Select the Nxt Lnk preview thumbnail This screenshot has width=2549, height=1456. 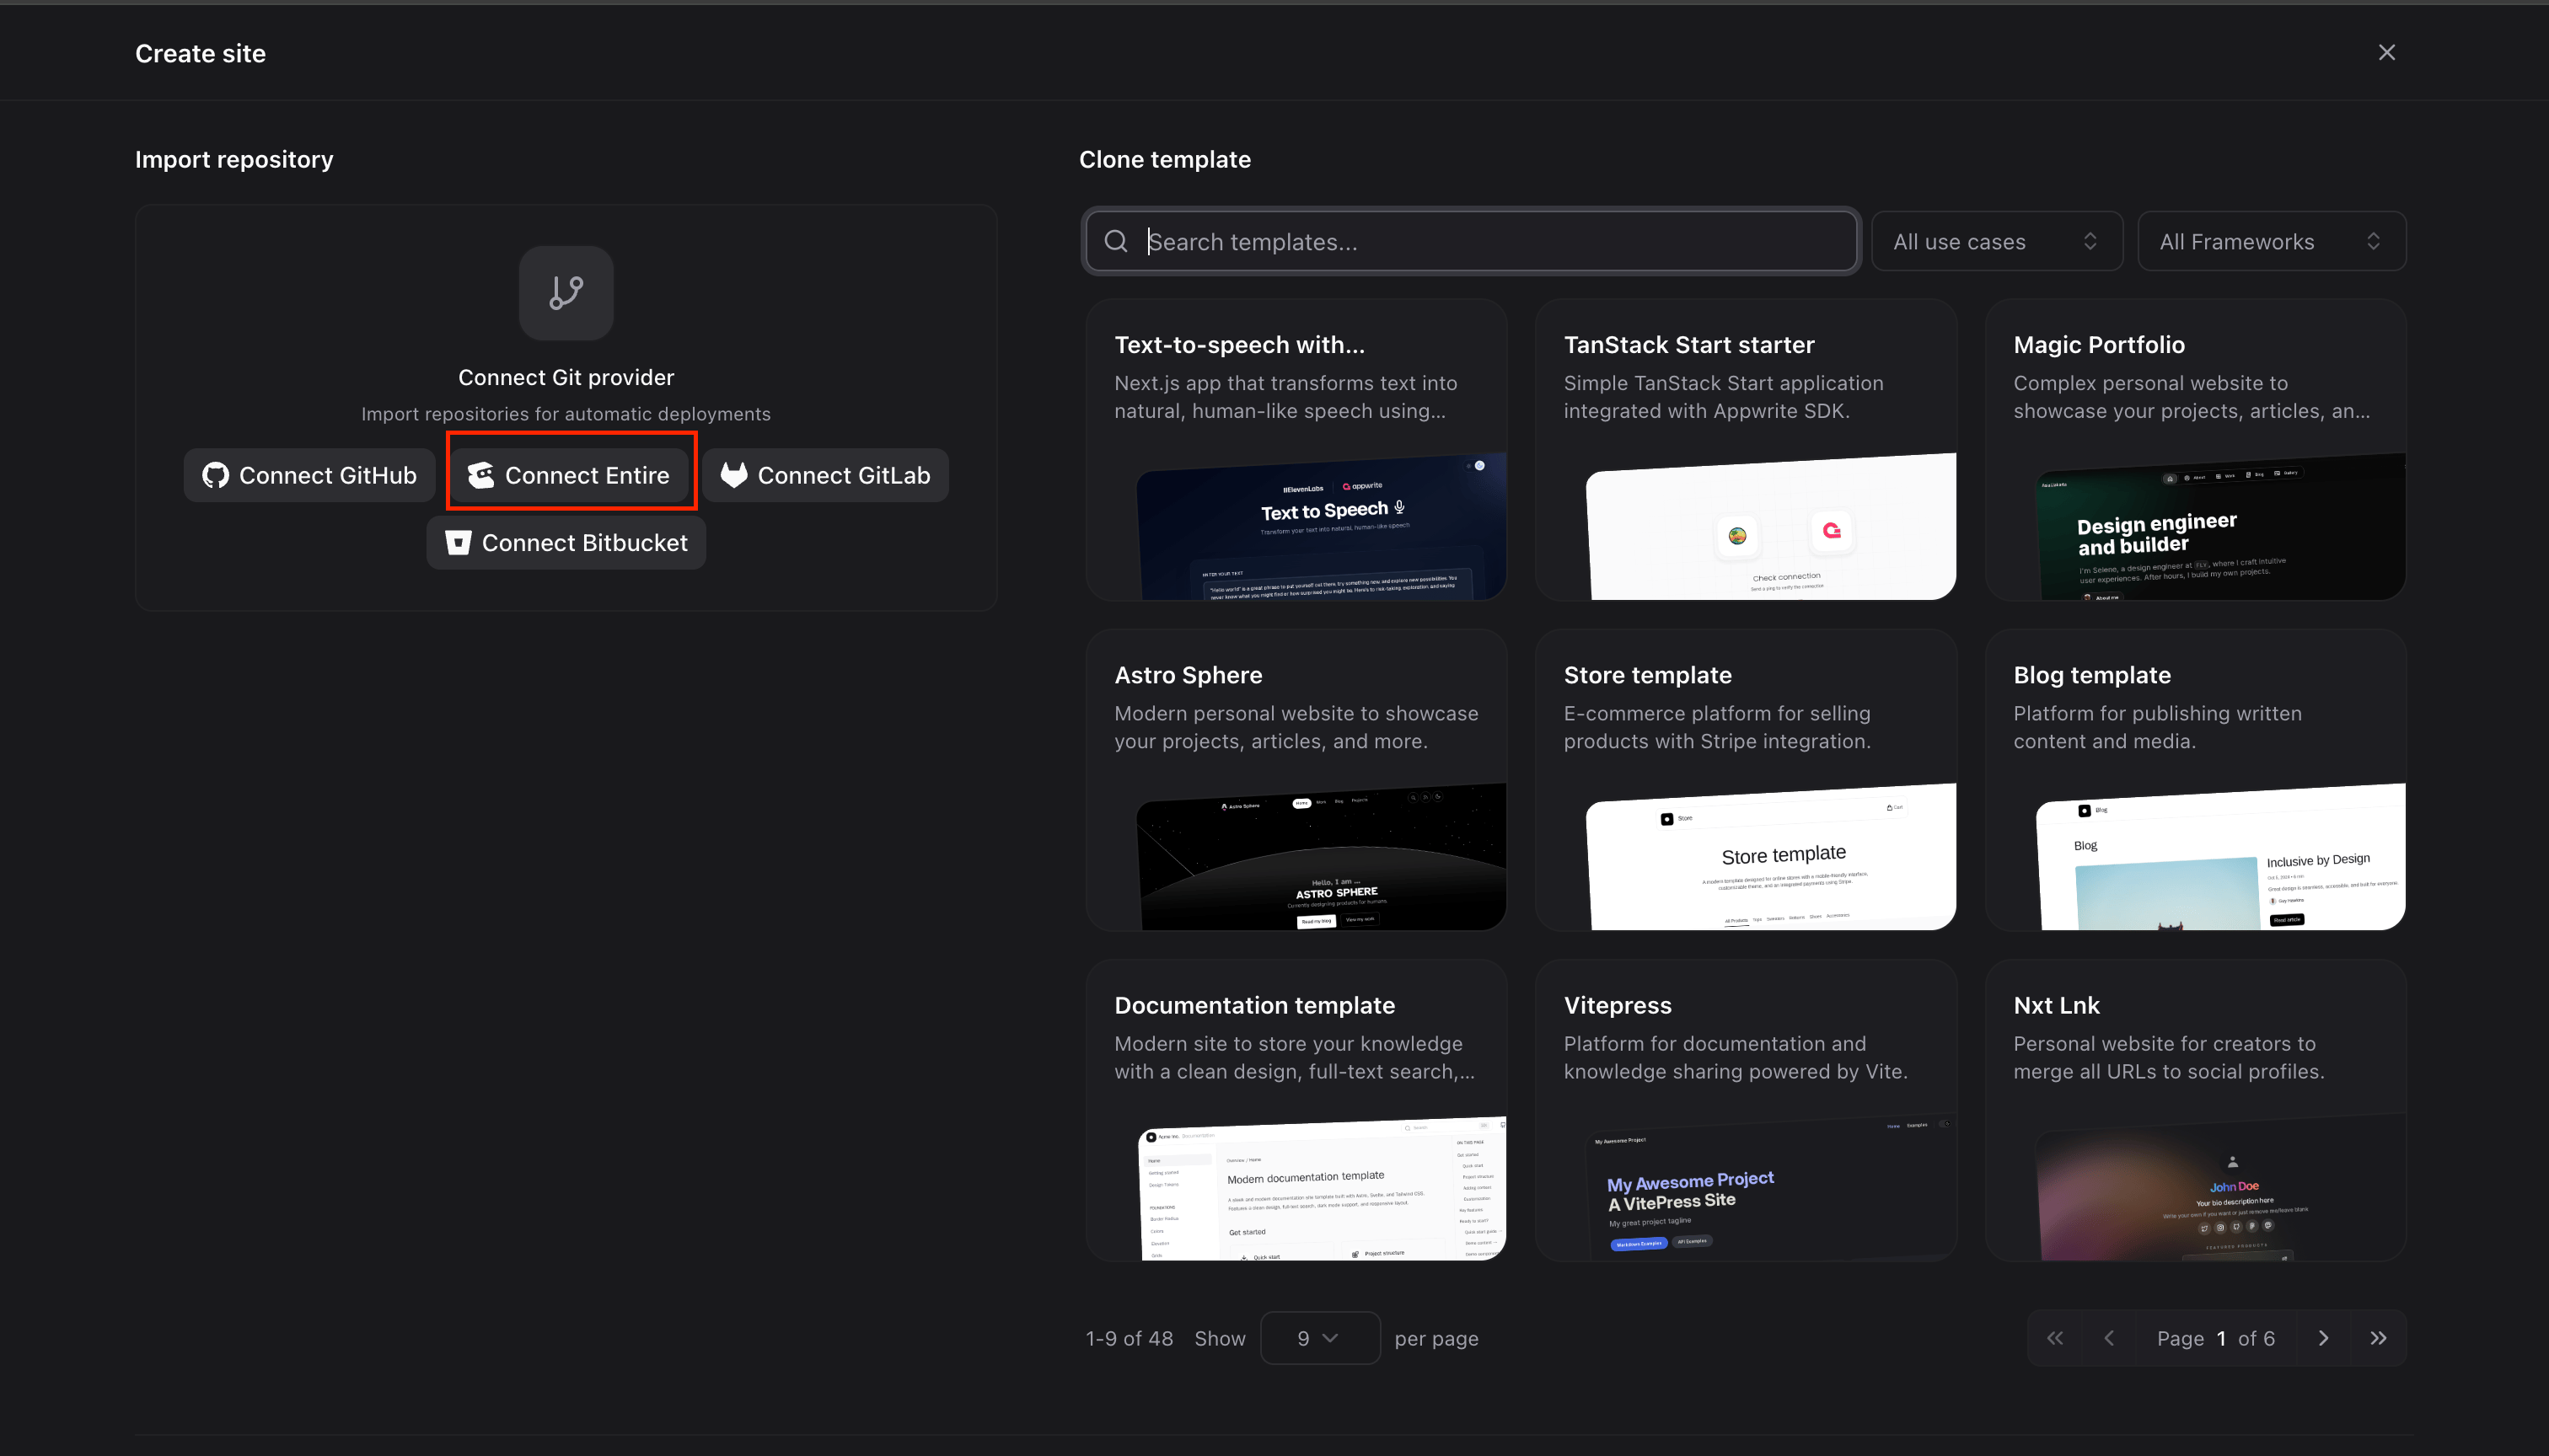(x=2221, y=1188)
